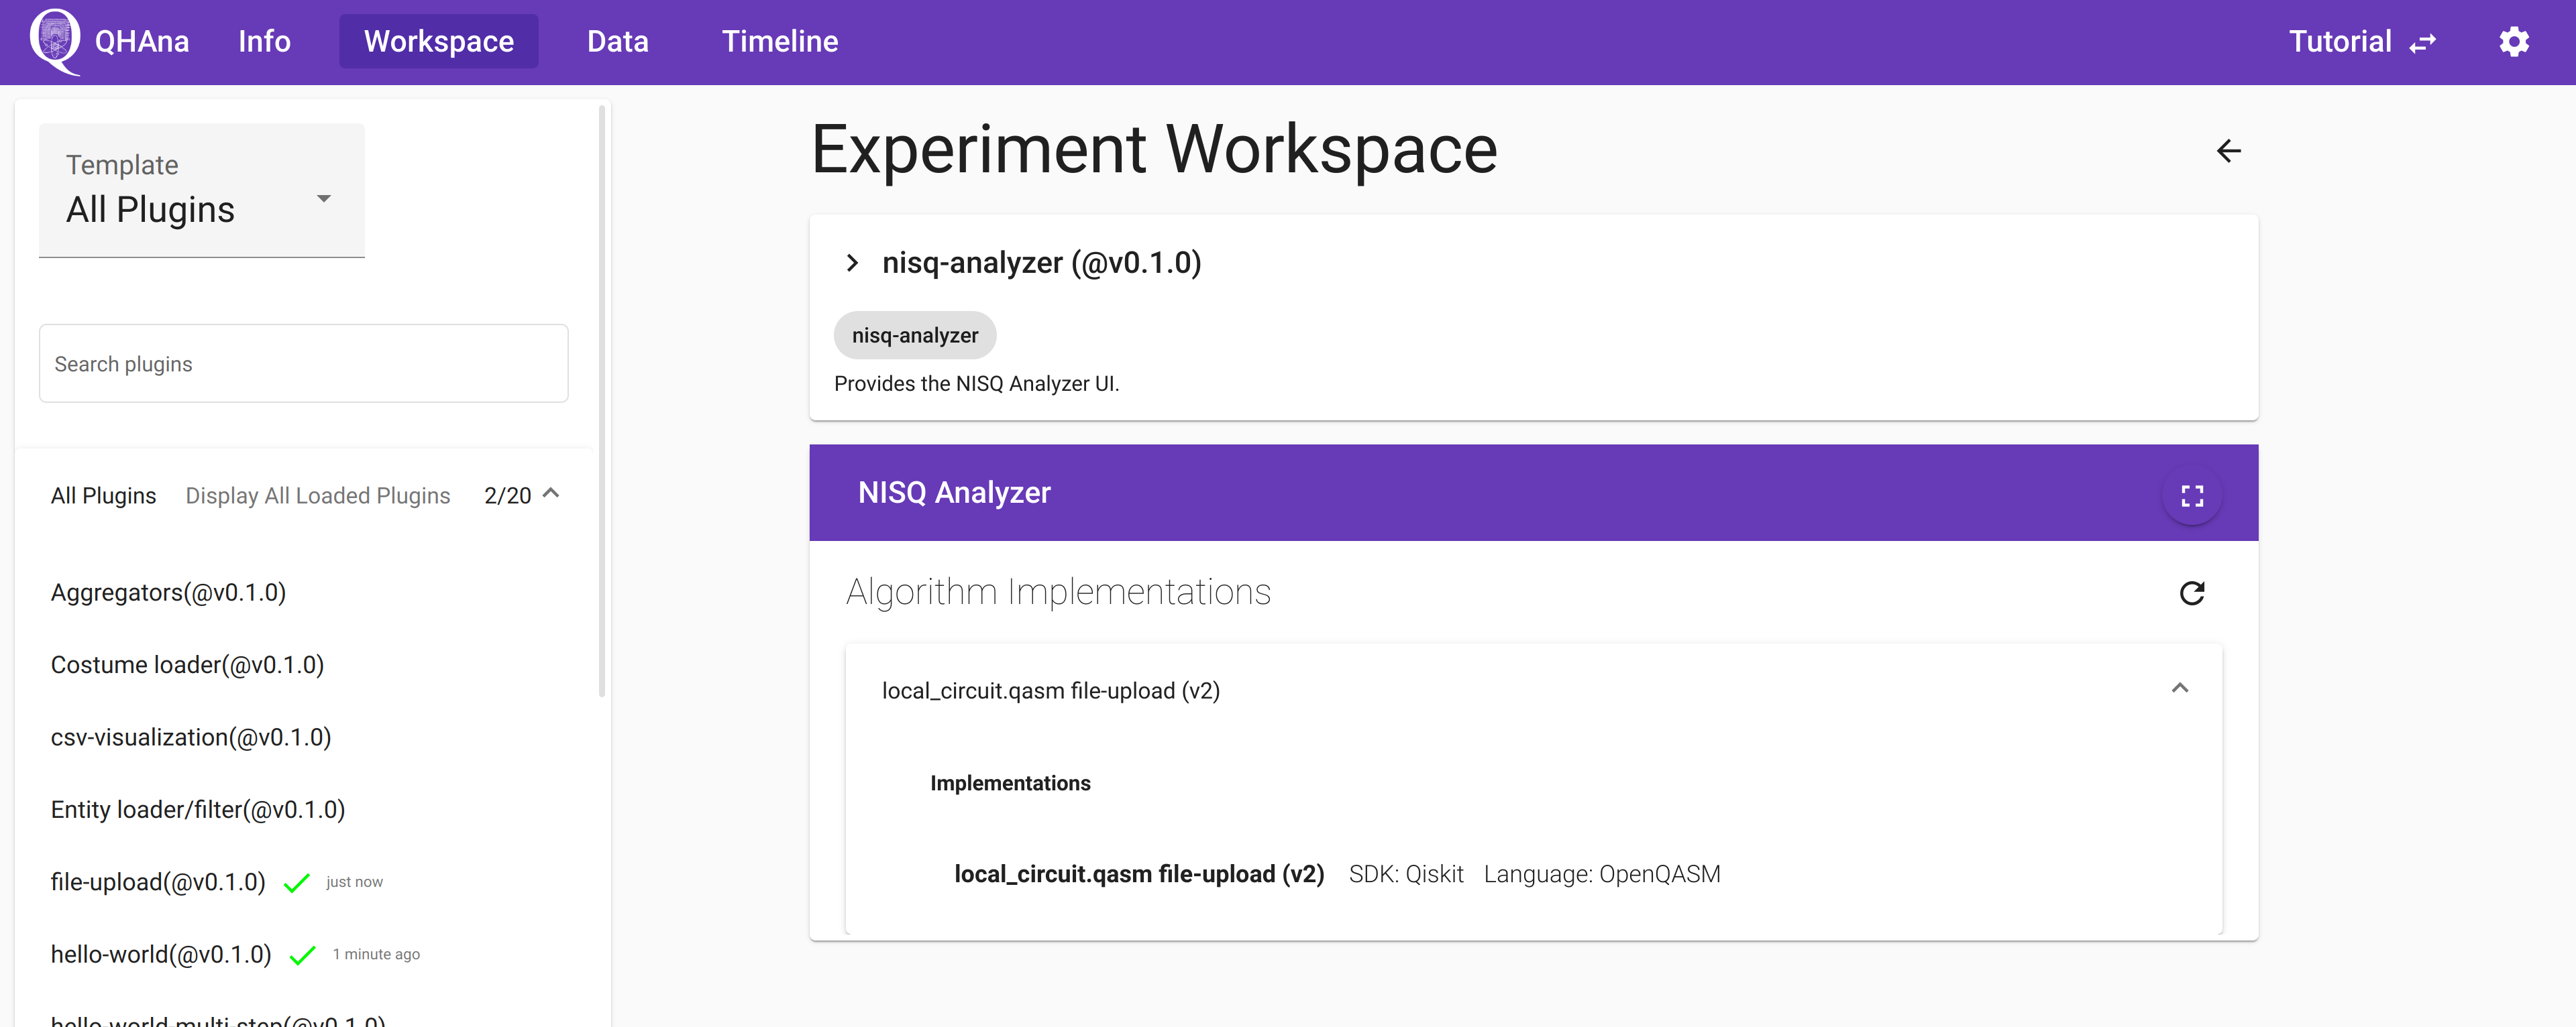Expand the nisq-analyzer (@v0.1.0) details chevron

pyautogui.click(x=852, y=263)
